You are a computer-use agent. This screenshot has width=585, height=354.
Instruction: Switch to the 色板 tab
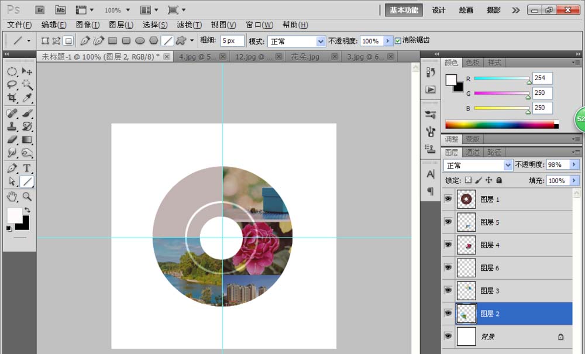(472, 63)
